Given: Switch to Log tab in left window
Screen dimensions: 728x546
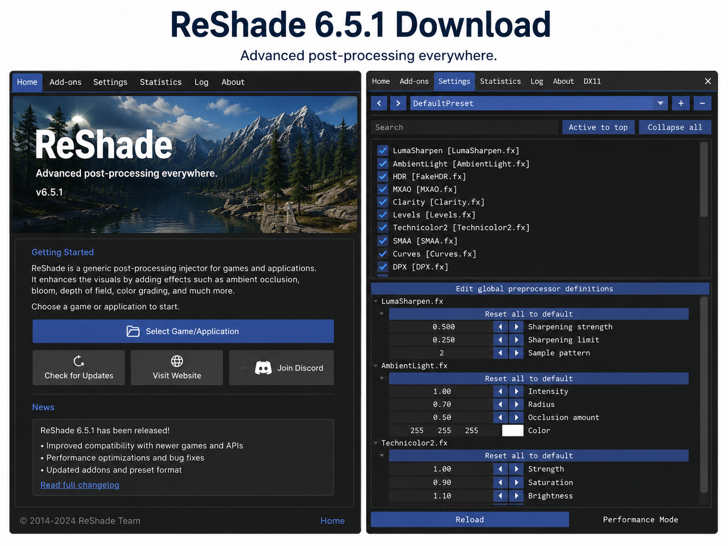Looking at the screenshot, I should tap(201, 82).
